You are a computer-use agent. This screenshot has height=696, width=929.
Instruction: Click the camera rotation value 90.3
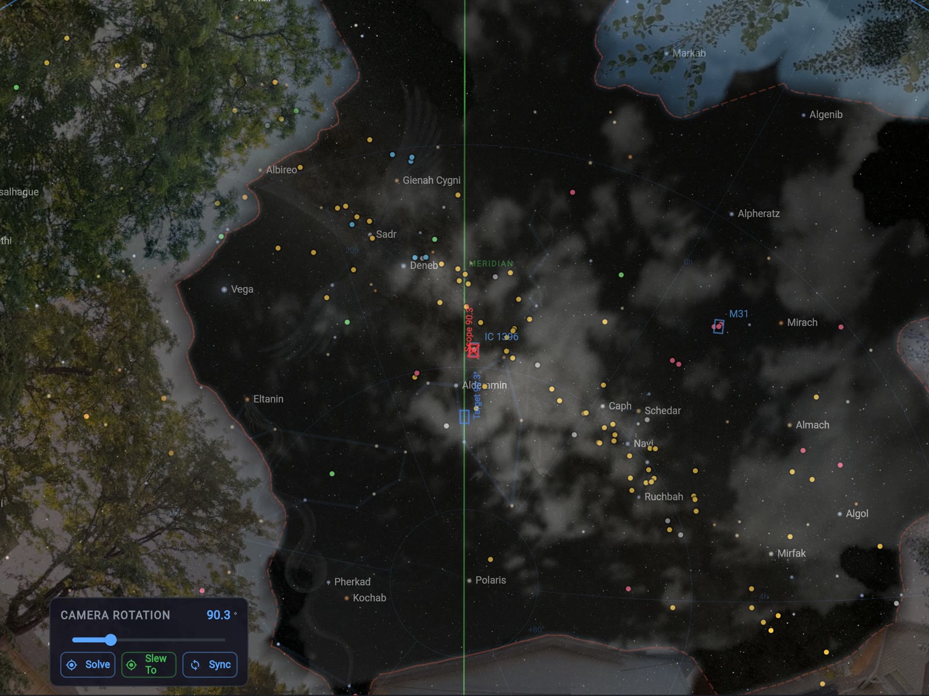point(219,615)
